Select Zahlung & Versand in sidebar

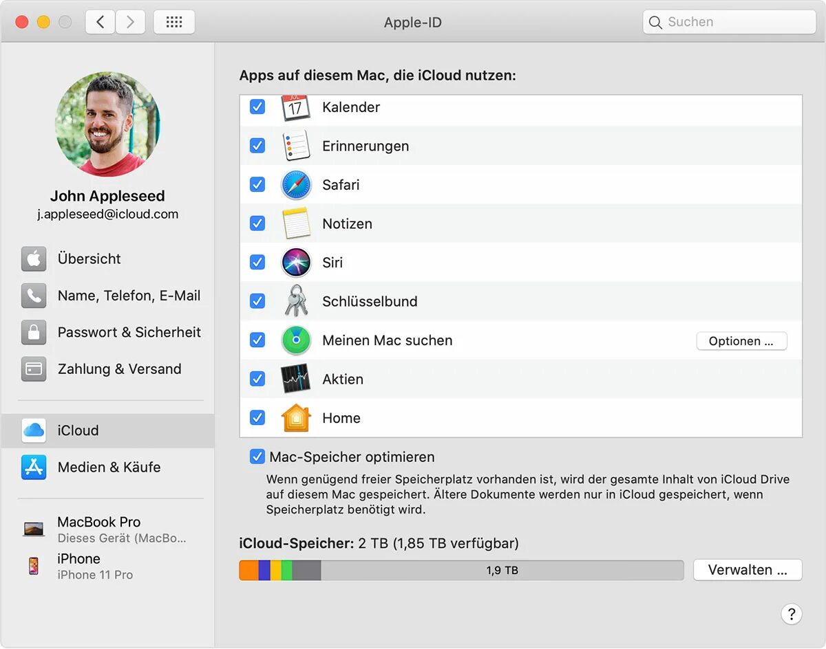coord(108,369)
